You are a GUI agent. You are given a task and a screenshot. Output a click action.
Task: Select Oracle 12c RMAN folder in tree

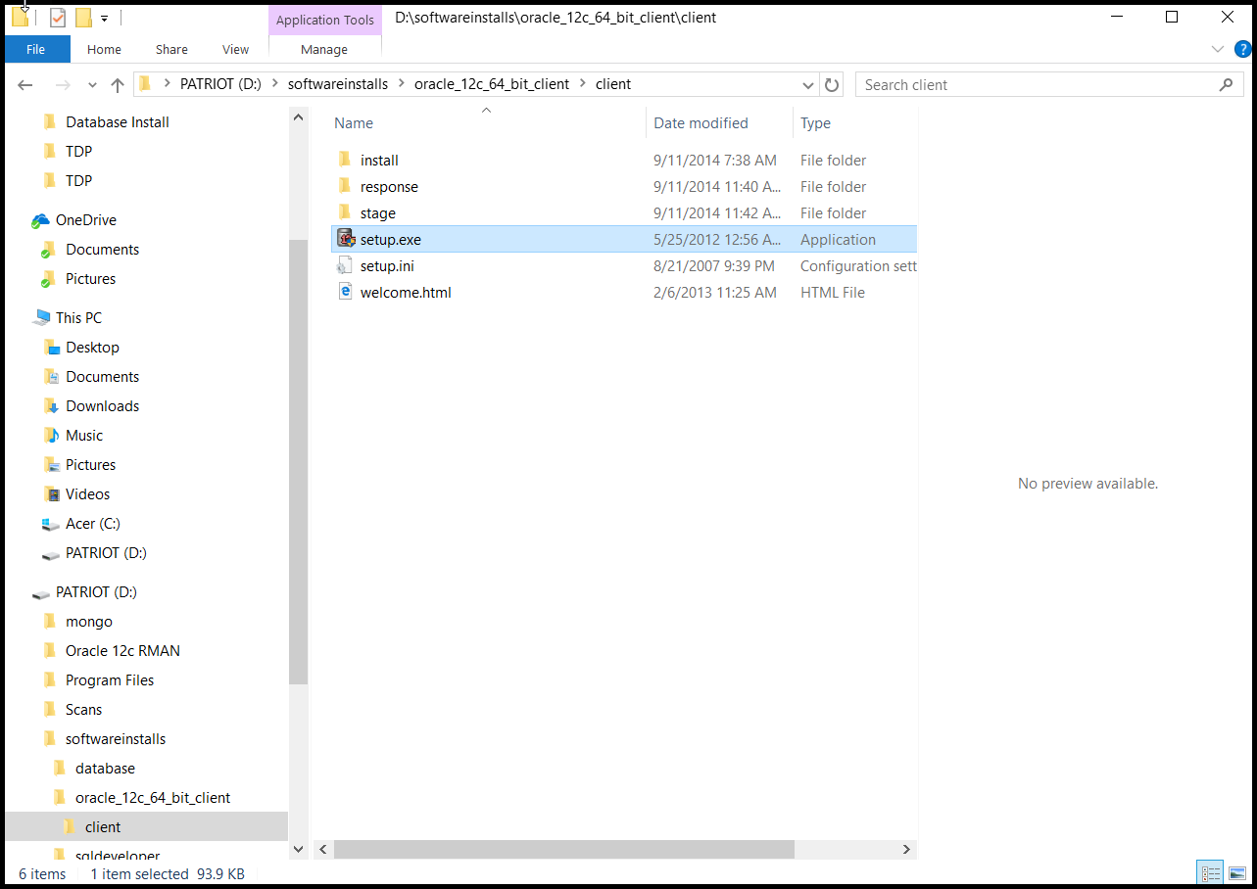click(x=122, y=651)
